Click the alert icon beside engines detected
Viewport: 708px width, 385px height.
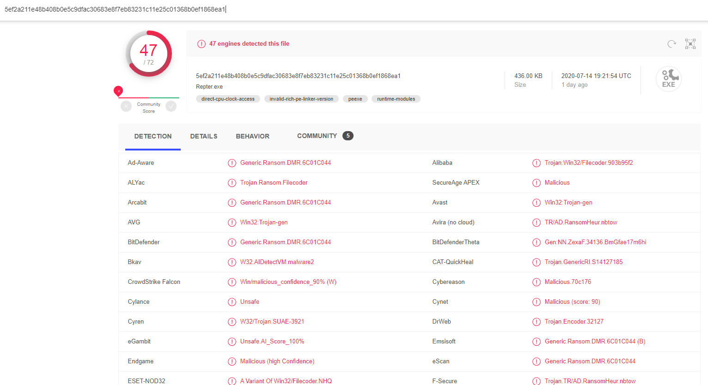(201, 44)
